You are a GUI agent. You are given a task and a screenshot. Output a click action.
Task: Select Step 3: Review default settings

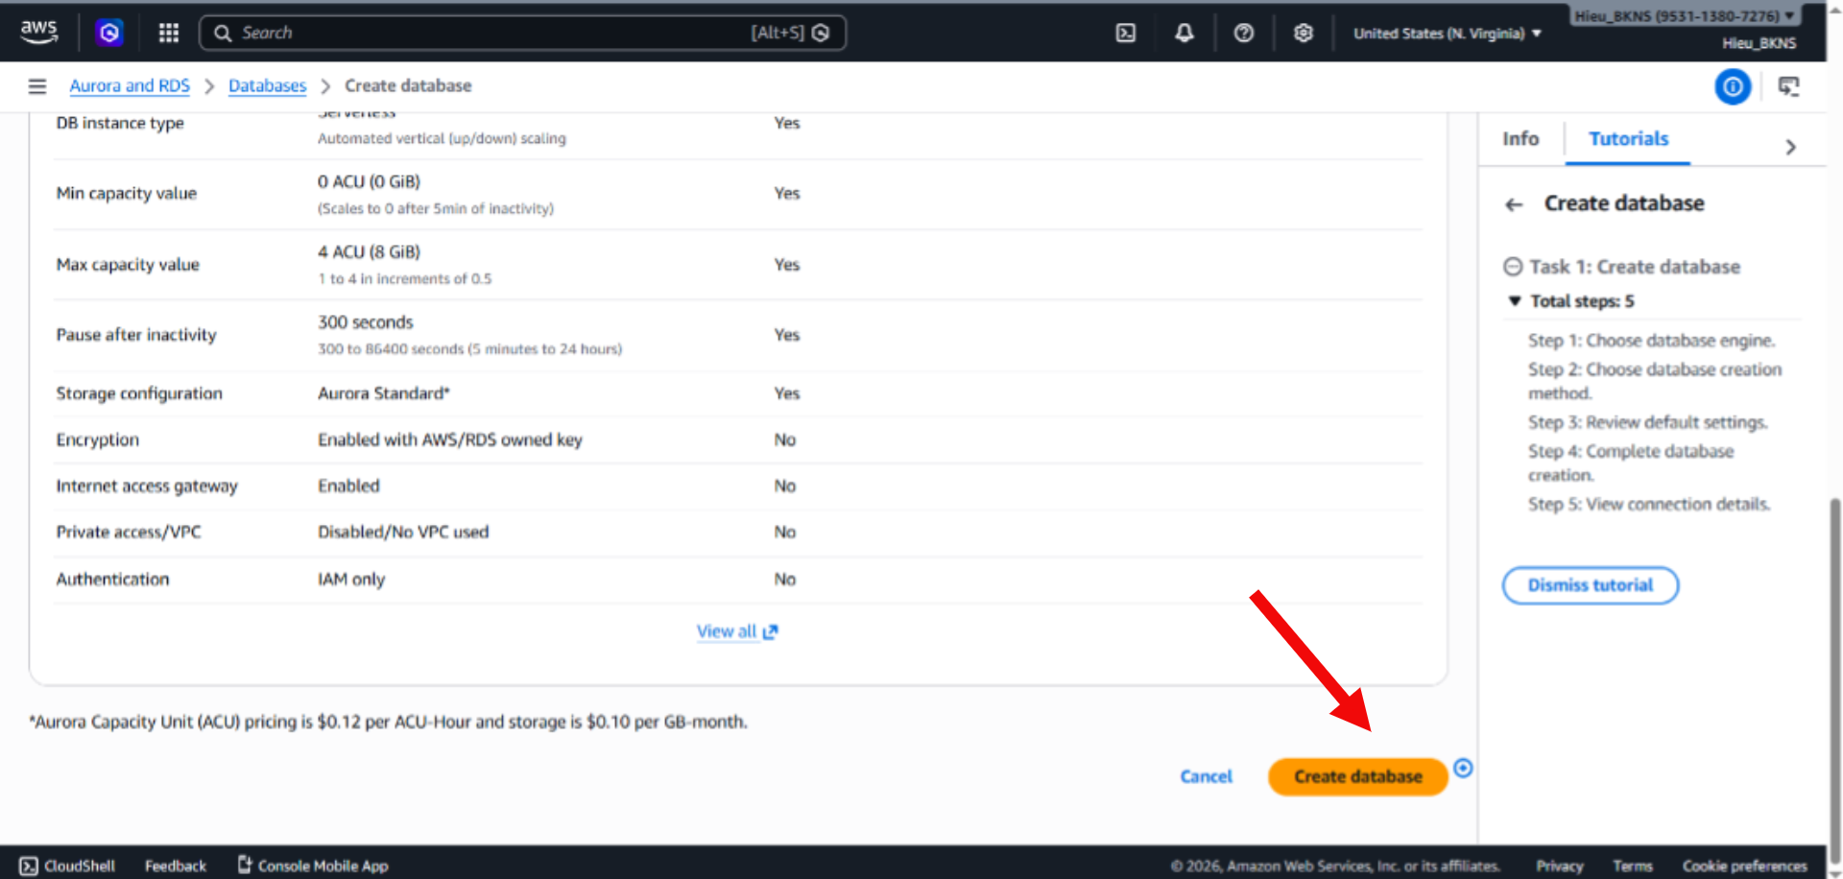coord(1648,422)
